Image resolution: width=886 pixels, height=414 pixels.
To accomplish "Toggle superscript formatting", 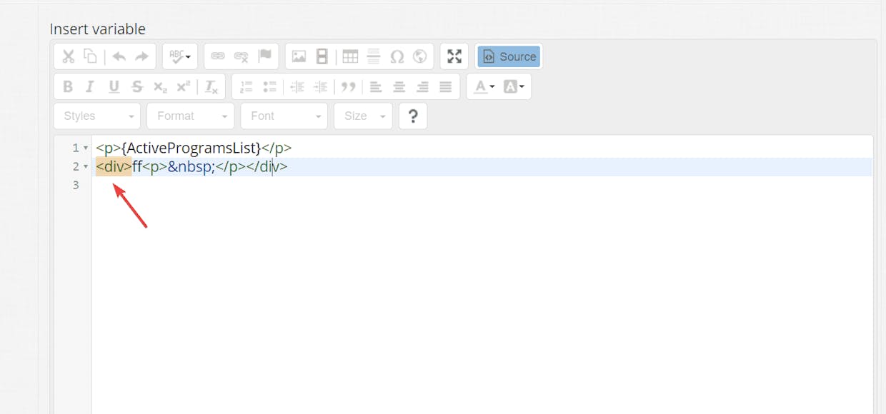I will 183,87.
